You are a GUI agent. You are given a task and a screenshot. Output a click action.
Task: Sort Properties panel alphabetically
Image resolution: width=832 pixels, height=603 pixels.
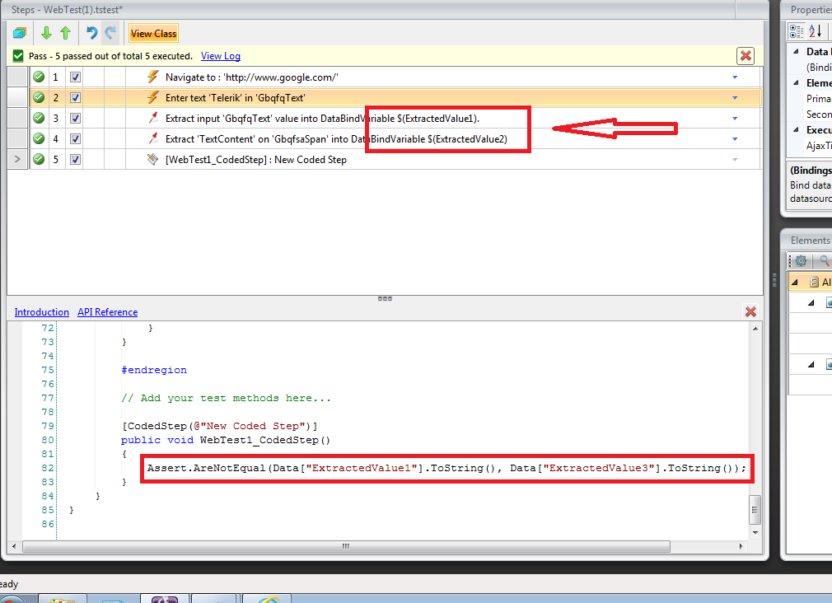point(815,31)
